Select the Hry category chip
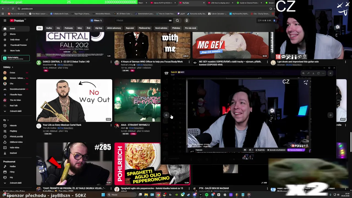Image resolution: width=352 pixels, height=198 pixels. tap(58, 28)
